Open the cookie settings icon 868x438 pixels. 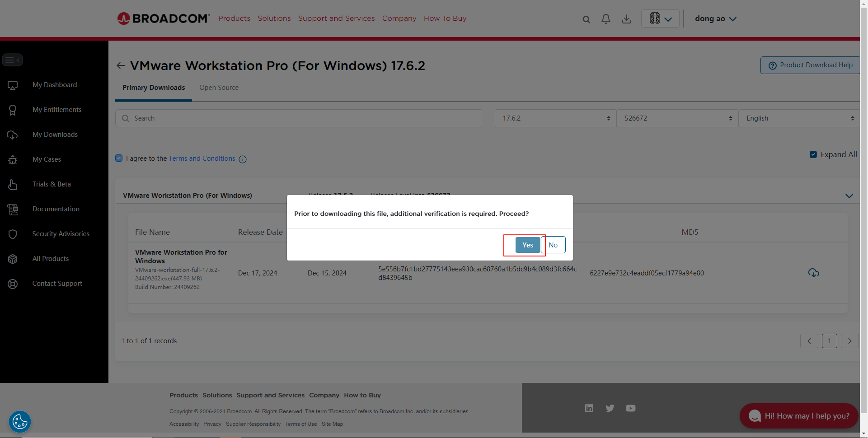coord(20,422)
